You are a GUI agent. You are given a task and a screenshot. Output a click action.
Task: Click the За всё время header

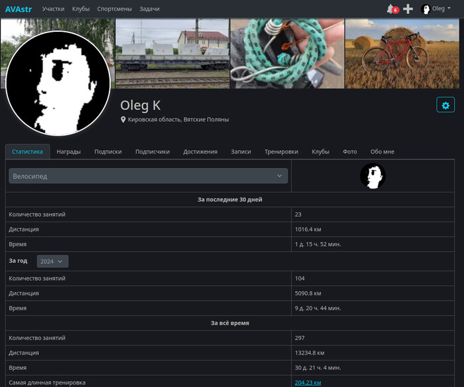click(230, 323)
